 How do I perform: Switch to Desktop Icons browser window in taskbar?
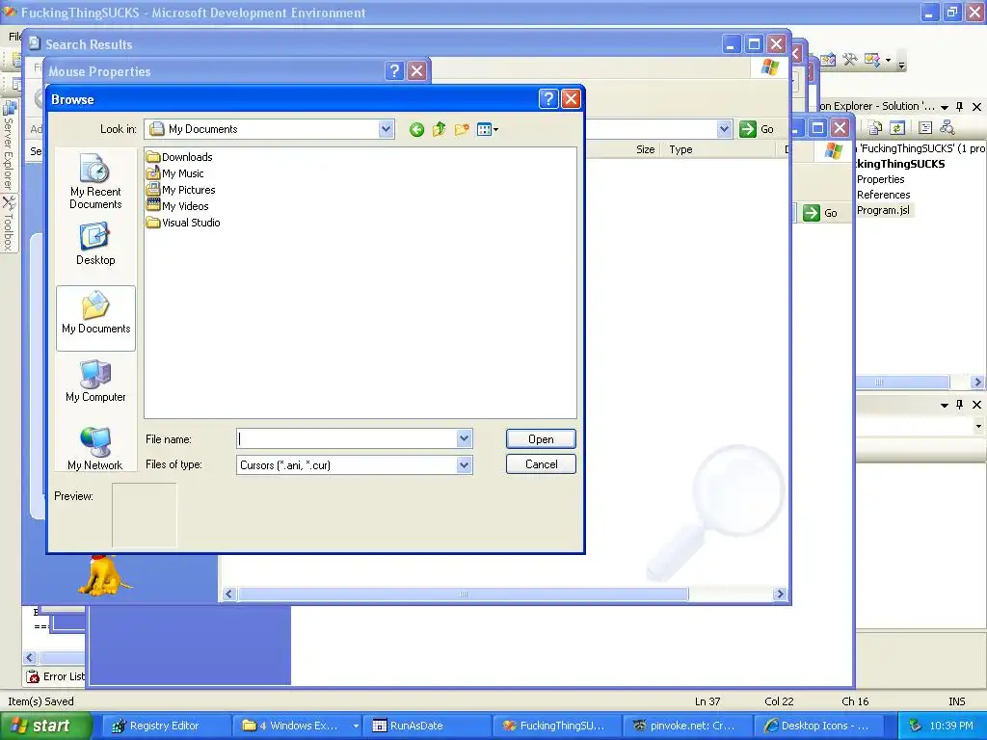(x=818, y=726)
